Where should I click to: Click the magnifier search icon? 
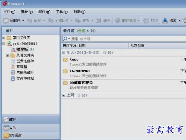(x=65, y=39)
